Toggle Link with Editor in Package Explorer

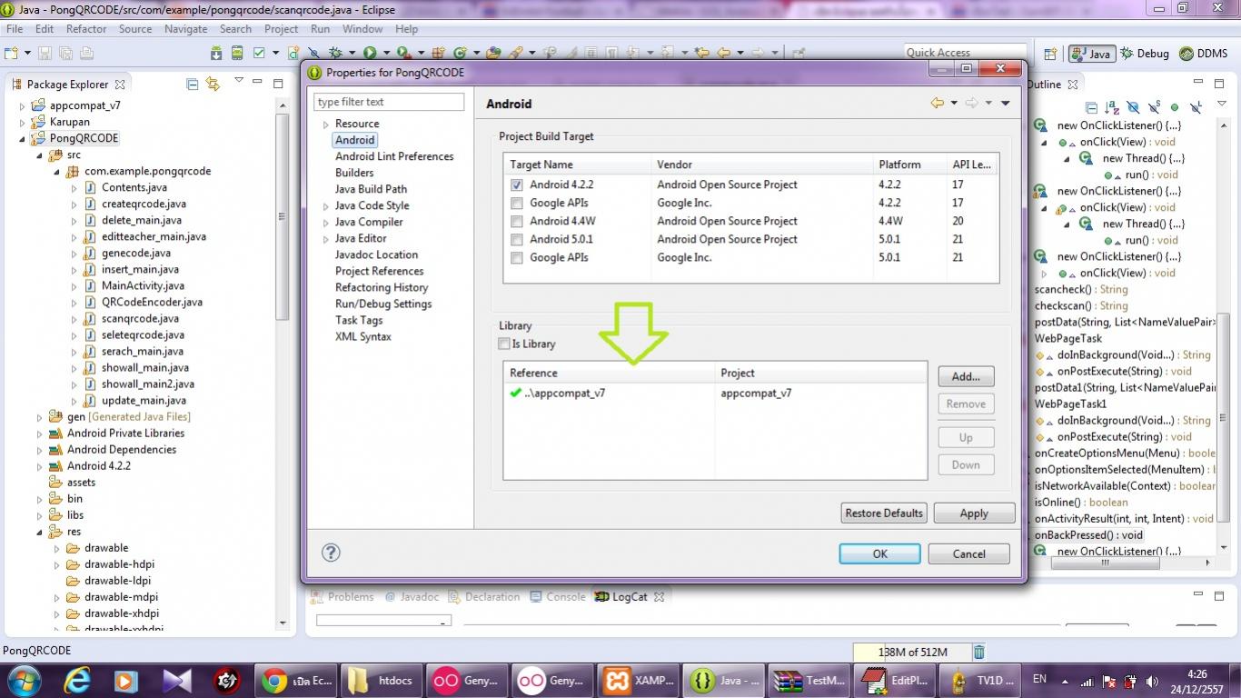[x=213, y=84]
